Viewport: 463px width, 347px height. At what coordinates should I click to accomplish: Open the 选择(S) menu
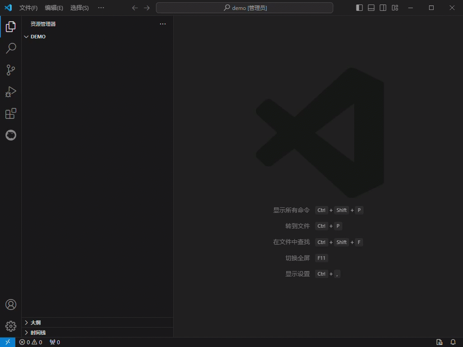click(80, 8)
